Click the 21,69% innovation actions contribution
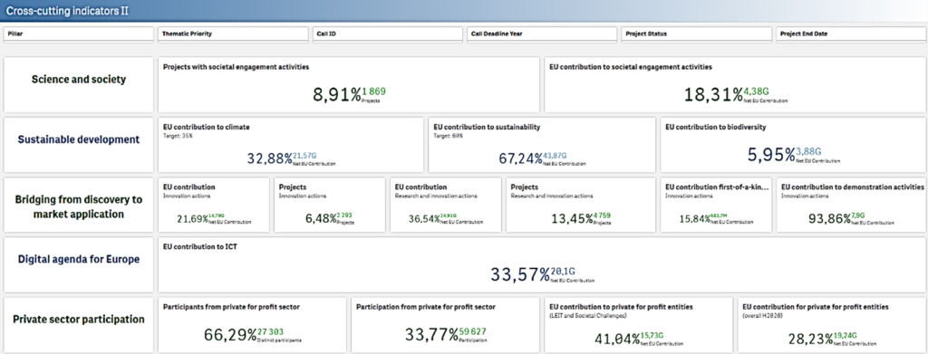This screenshot has height=354, width=928. [192, 219]
